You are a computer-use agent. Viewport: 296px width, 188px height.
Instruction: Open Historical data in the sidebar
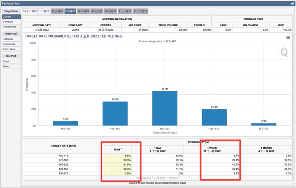coord(8,39)
